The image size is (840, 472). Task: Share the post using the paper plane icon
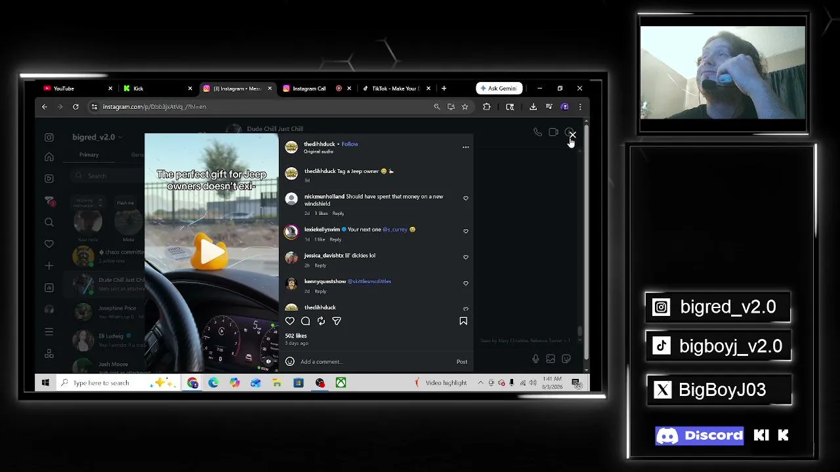point(337,321)
